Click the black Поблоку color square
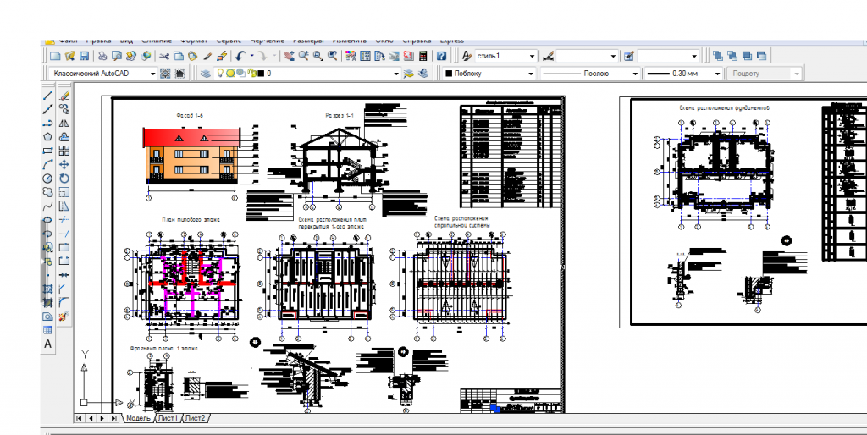The image size is (867, 435). 449,73
